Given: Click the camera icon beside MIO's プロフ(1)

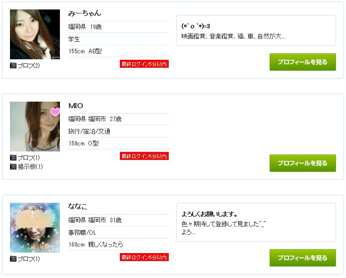Looking at the screenshot, I should (13, 157).
